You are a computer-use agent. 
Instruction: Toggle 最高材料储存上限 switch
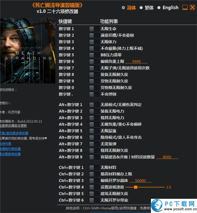point(94,174)
